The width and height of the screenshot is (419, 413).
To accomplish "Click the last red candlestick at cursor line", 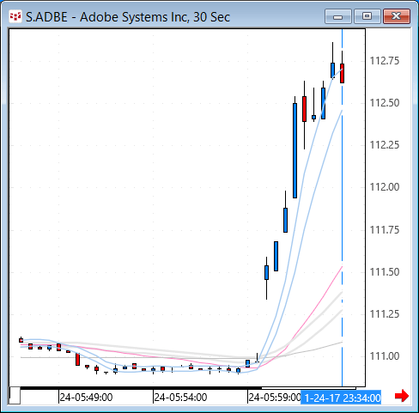I will (342, 73).
